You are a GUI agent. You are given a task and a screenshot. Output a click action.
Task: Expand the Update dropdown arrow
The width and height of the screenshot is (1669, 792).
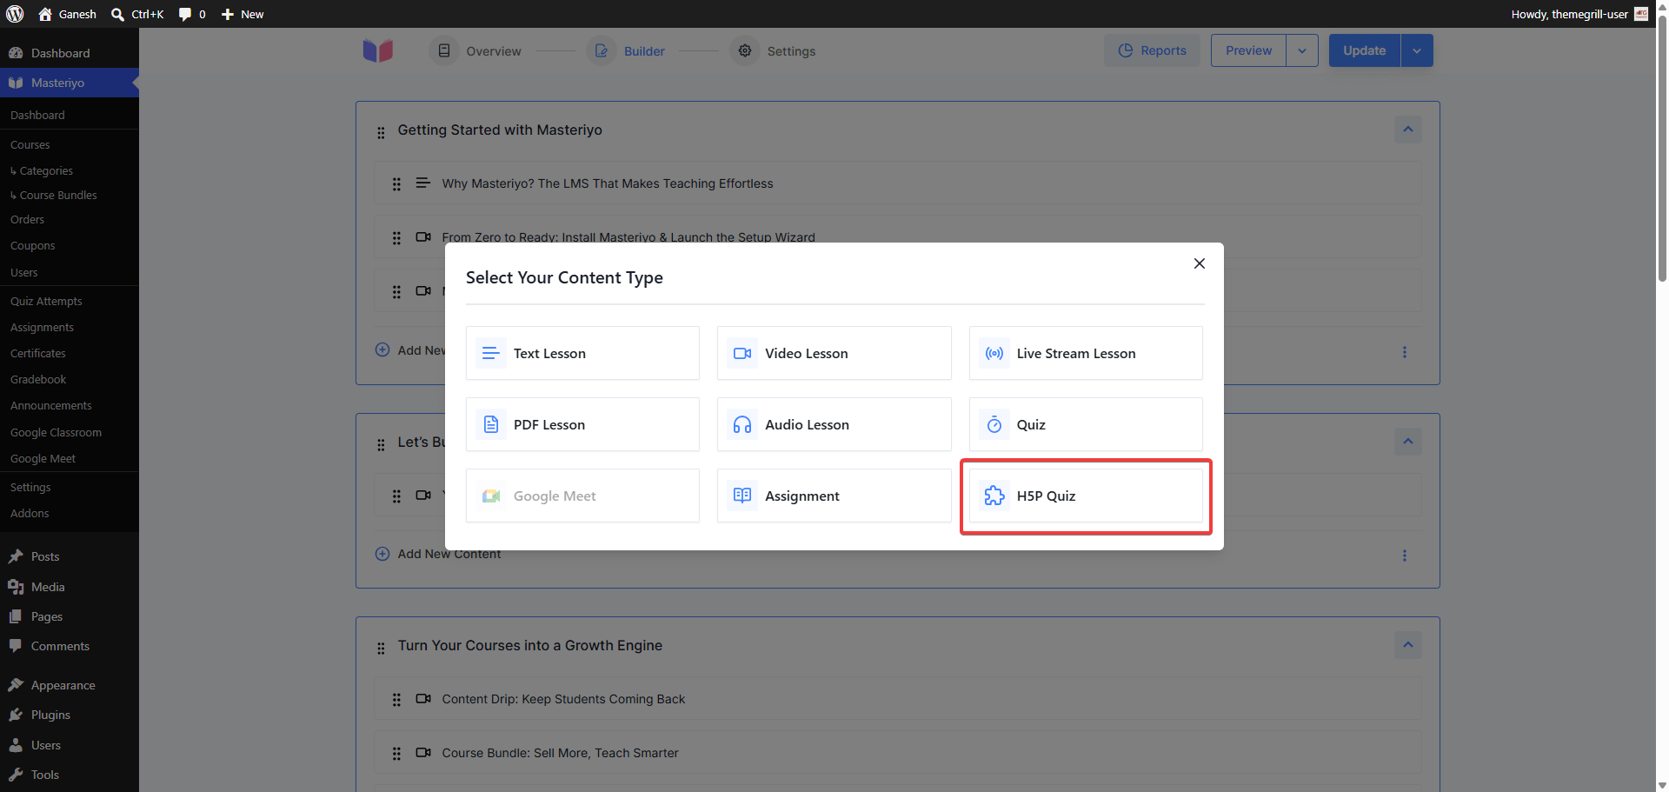click(x=1417, y=50)
